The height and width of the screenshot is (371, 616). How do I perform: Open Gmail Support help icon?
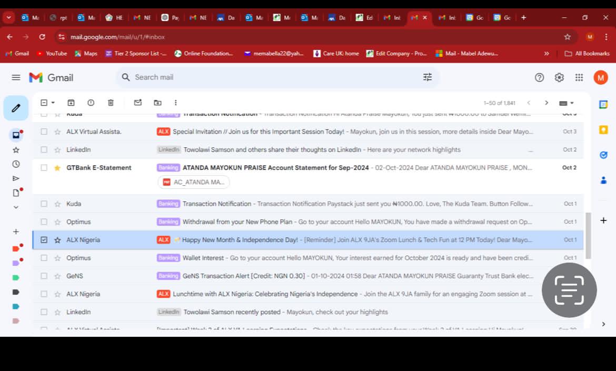click(539, 77)
